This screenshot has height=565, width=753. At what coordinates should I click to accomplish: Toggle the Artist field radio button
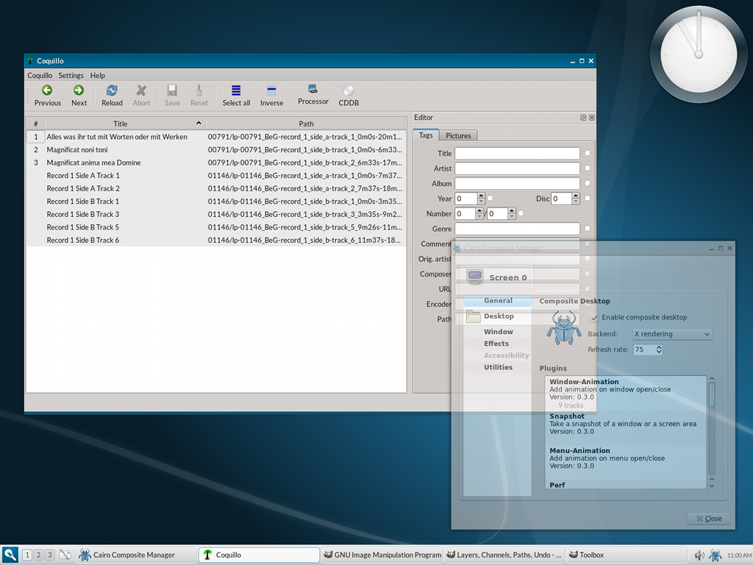pos(587,168)
